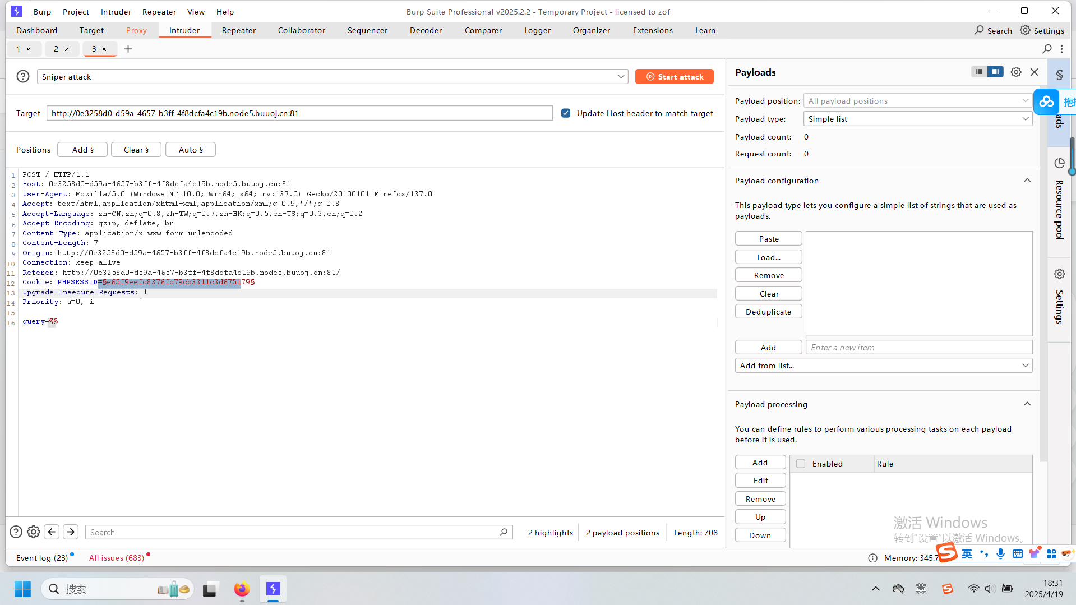Click the Burp Suite logo icon
The height and width of the screenshot is (605, 1076).
point(17,11)
